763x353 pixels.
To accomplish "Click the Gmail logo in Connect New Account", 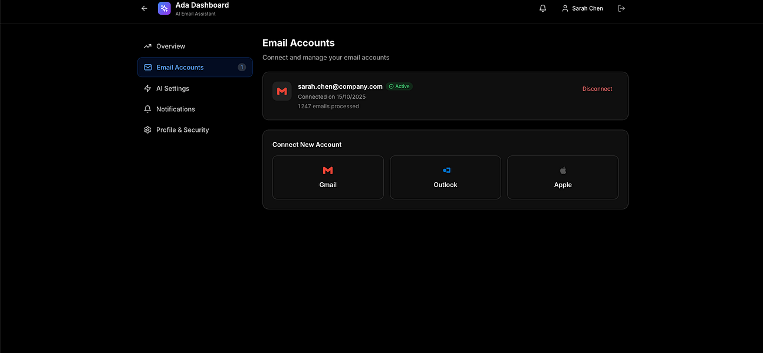I will pos(328,170).
